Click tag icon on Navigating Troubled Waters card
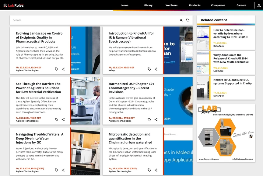 click(57, 170)
